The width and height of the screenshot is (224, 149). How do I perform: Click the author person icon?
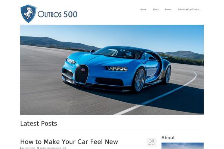(21, 148)
